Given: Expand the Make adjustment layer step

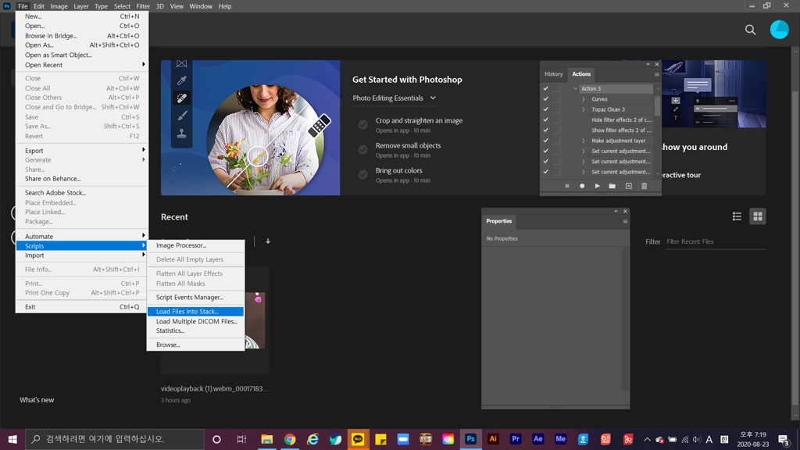Looking at the screenshot, I should 584,141.
